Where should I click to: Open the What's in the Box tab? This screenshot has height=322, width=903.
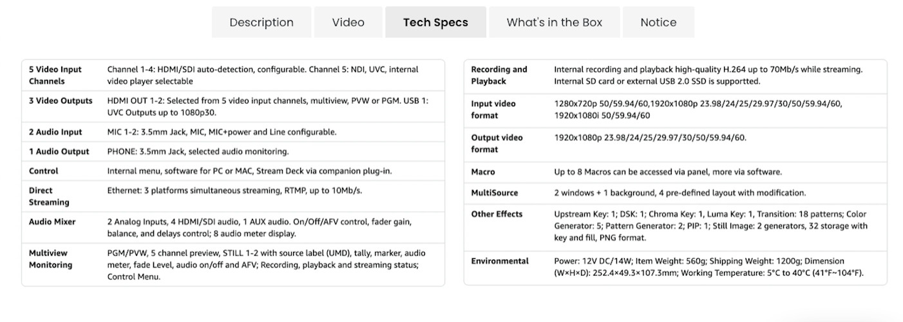554,23
